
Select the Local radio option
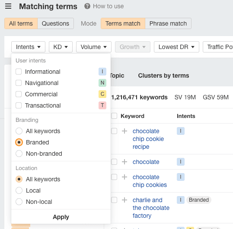19,190
